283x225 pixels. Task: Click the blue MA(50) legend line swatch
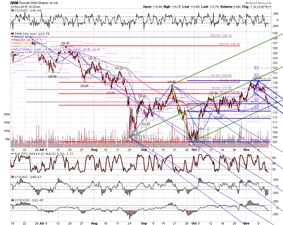click(12, 37)
